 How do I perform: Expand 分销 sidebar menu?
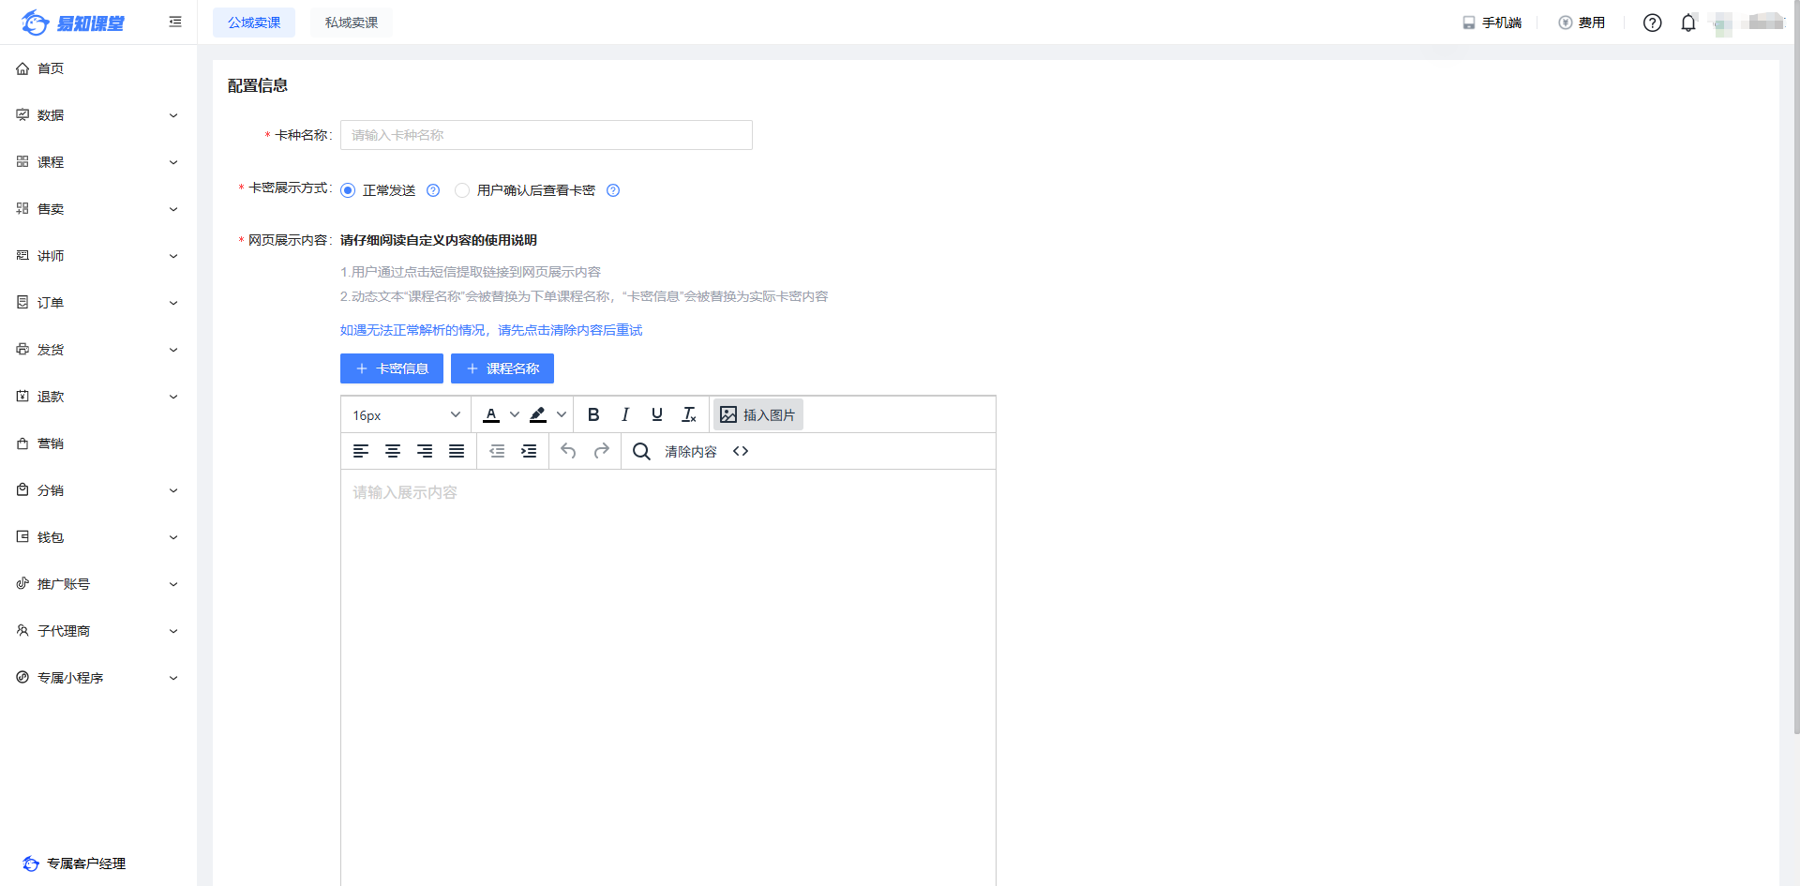click(98, 490)
